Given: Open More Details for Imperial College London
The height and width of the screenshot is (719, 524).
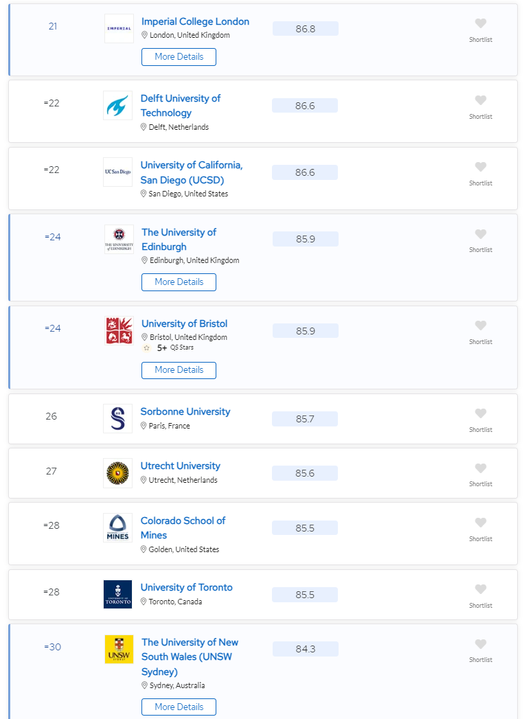Looking at the screenshot, I should (x=179, y=57).
